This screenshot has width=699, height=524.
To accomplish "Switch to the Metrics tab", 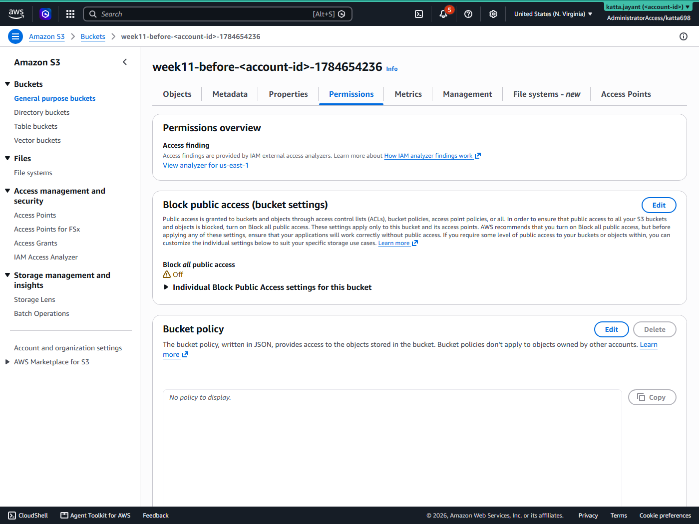I will click(x=408, y=94).
